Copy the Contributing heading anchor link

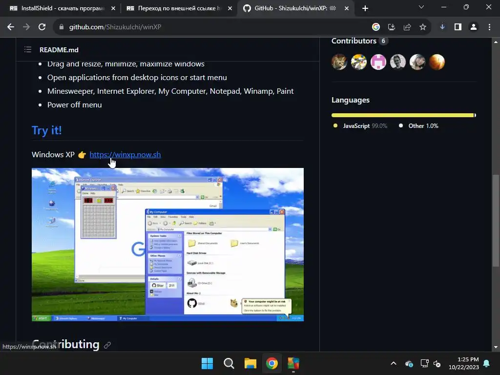click(x=107, y=345)
